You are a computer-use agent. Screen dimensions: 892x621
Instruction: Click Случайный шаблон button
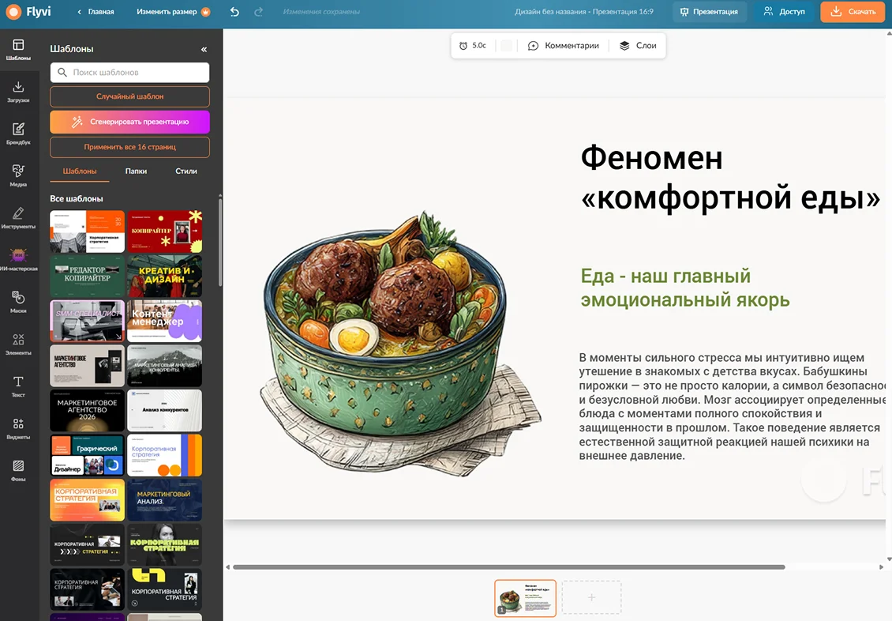[x=129, y=96]
